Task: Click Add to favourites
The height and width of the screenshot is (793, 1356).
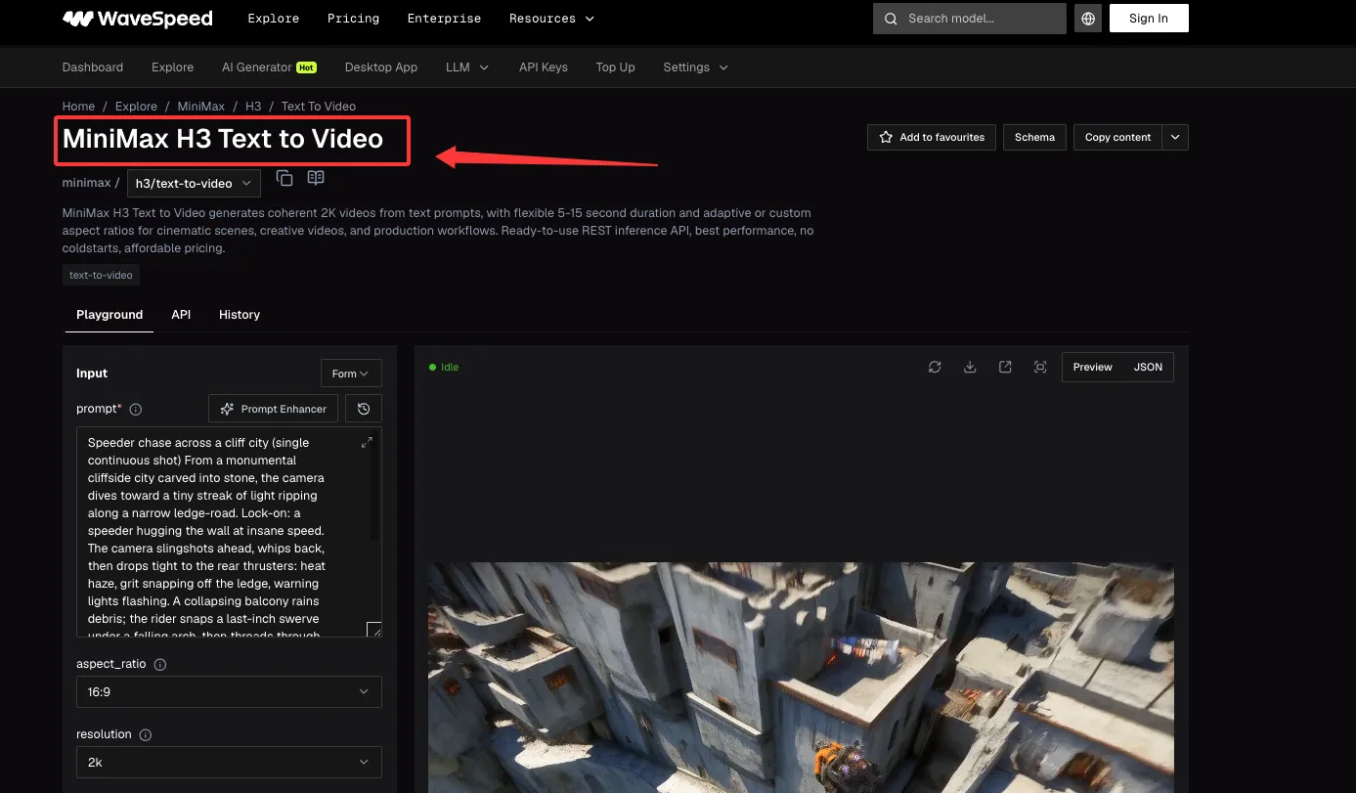Action: click(932, 137)
